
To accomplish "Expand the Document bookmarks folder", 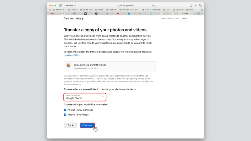I will tap(179, 10).
